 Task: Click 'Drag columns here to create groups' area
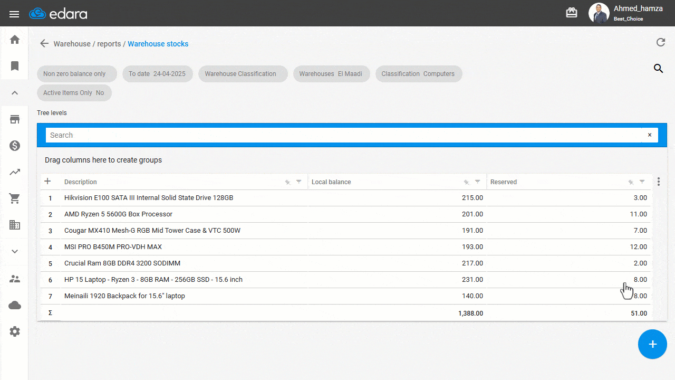pyautogui.click(x=103, y=160)
